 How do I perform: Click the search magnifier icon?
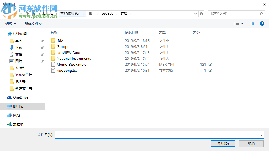pos(261,14)
